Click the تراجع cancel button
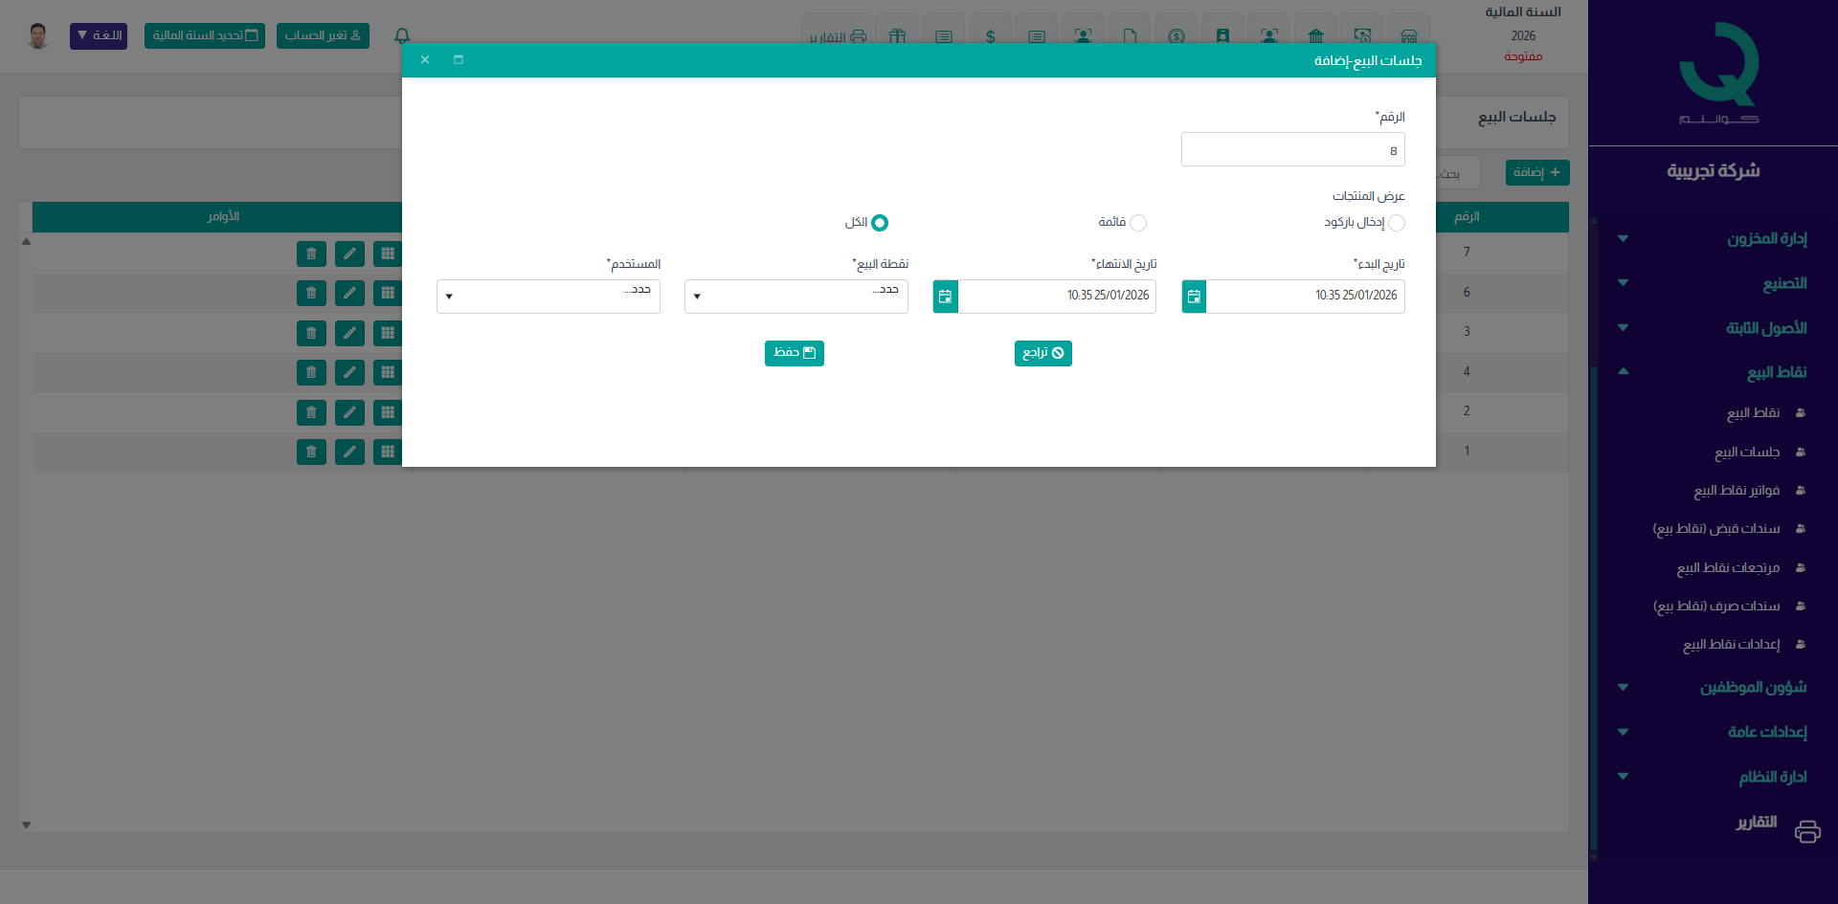The height and width of the screenshot is (904, 1838). coord(1042,353)
